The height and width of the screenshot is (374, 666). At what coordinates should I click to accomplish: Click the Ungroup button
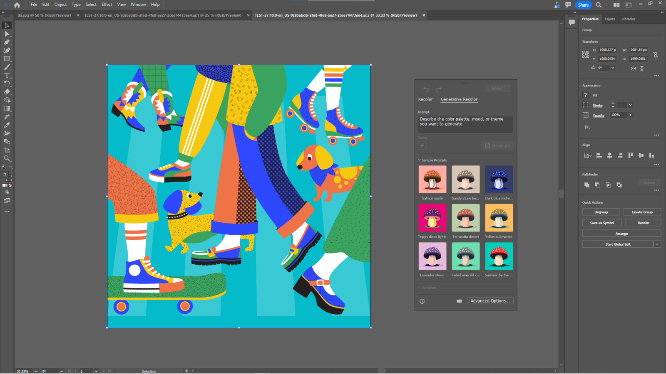(601, 212)
